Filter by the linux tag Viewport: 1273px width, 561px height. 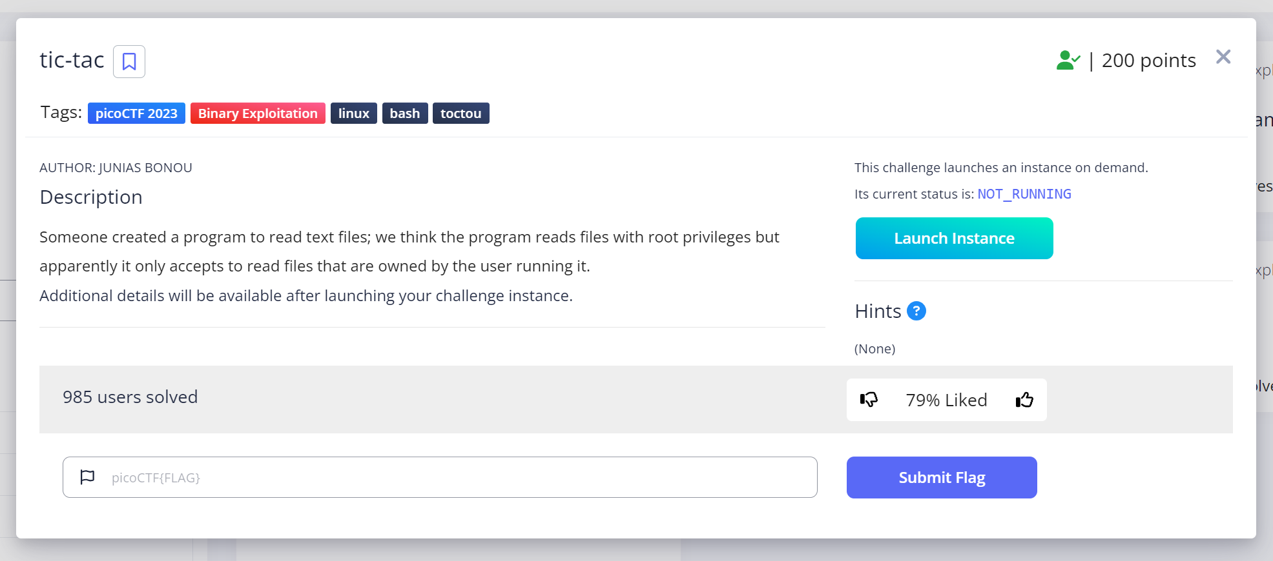tap(353, 113)
